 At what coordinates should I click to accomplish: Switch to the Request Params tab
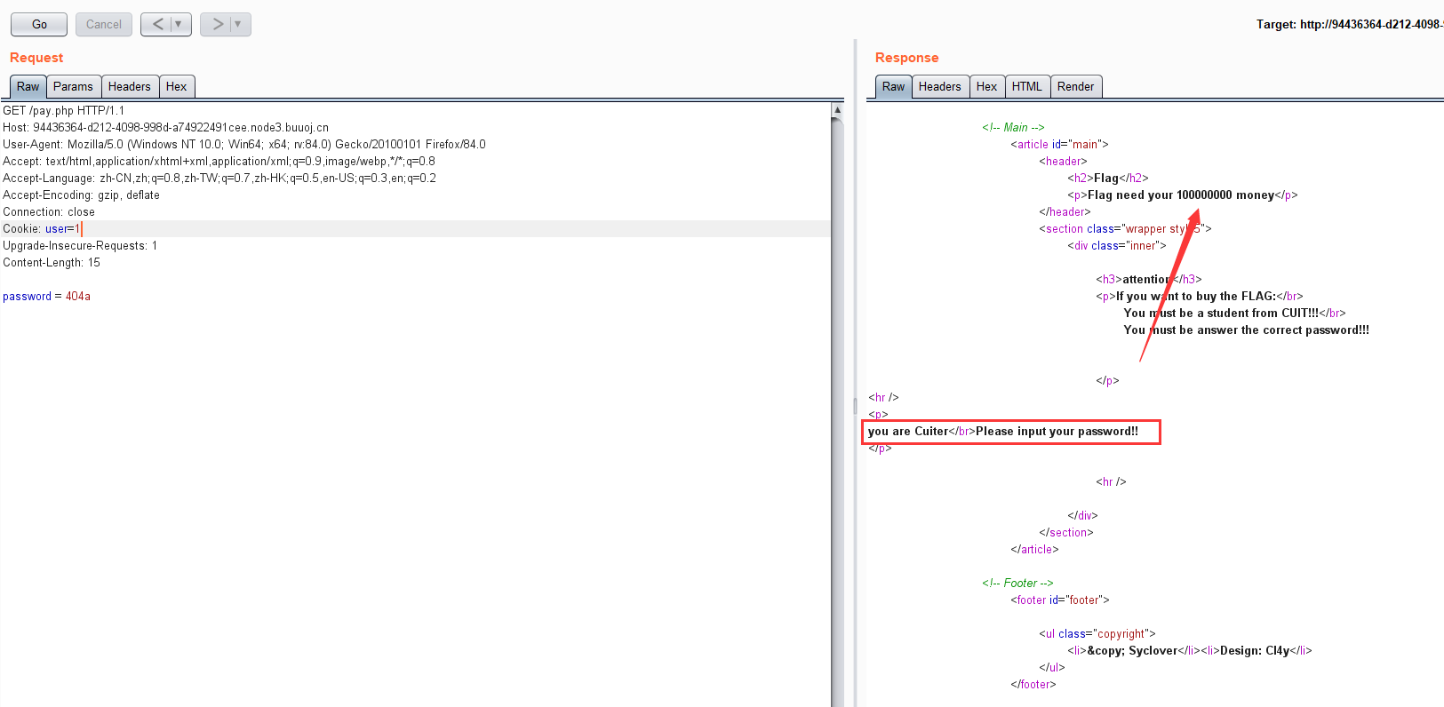[x=73, y=86]
